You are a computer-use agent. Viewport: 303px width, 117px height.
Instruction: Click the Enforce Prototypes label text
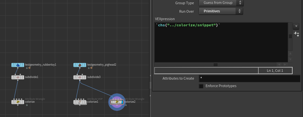pos(221,86)
